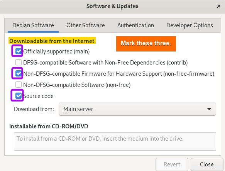The image size is (225, 171).
Task: Open the Authentication tab
Action: 135,25
